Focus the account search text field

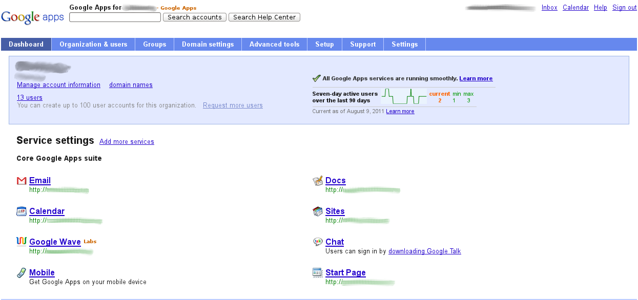[x=115, y=17]
